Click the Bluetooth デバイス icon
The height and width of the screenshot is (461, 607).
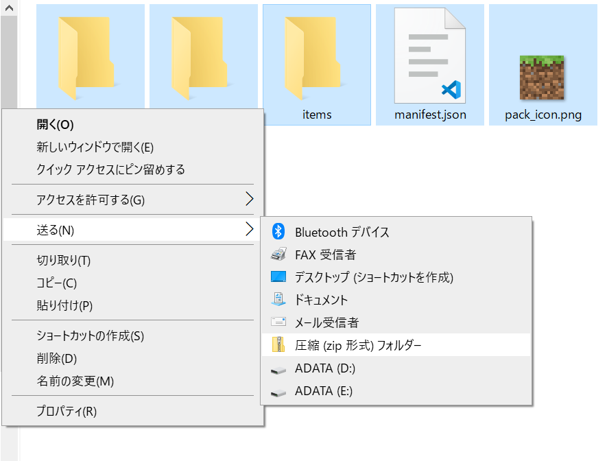coord(278,231)
